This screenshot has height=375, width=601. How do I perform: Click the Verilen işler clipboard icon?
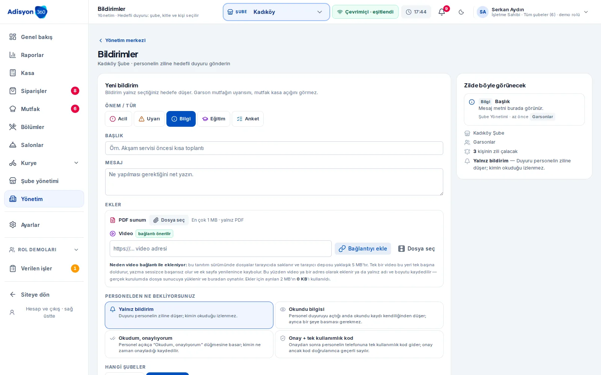13,268
